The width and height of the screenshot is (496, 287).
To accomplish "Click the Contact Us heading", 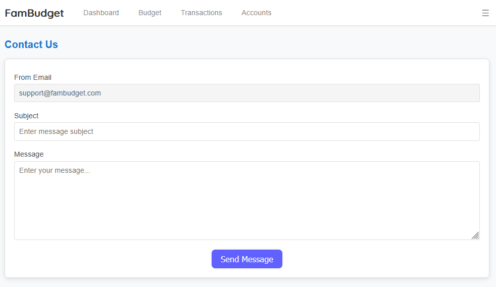I will point(31,44).
